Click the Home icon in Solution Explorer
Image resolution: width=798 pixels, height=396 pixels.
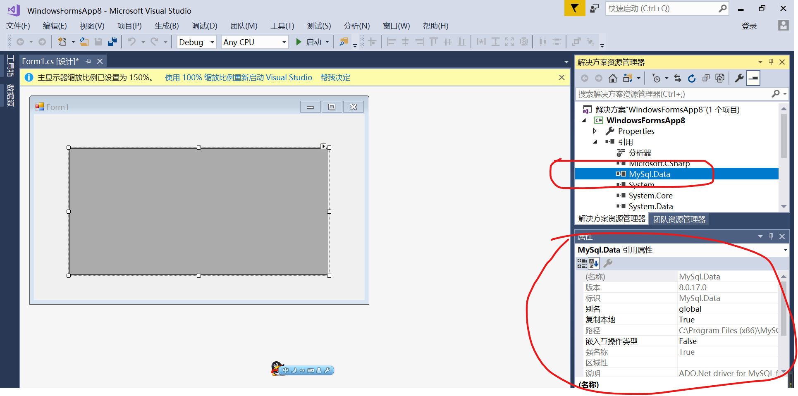(x=612, y=78)
